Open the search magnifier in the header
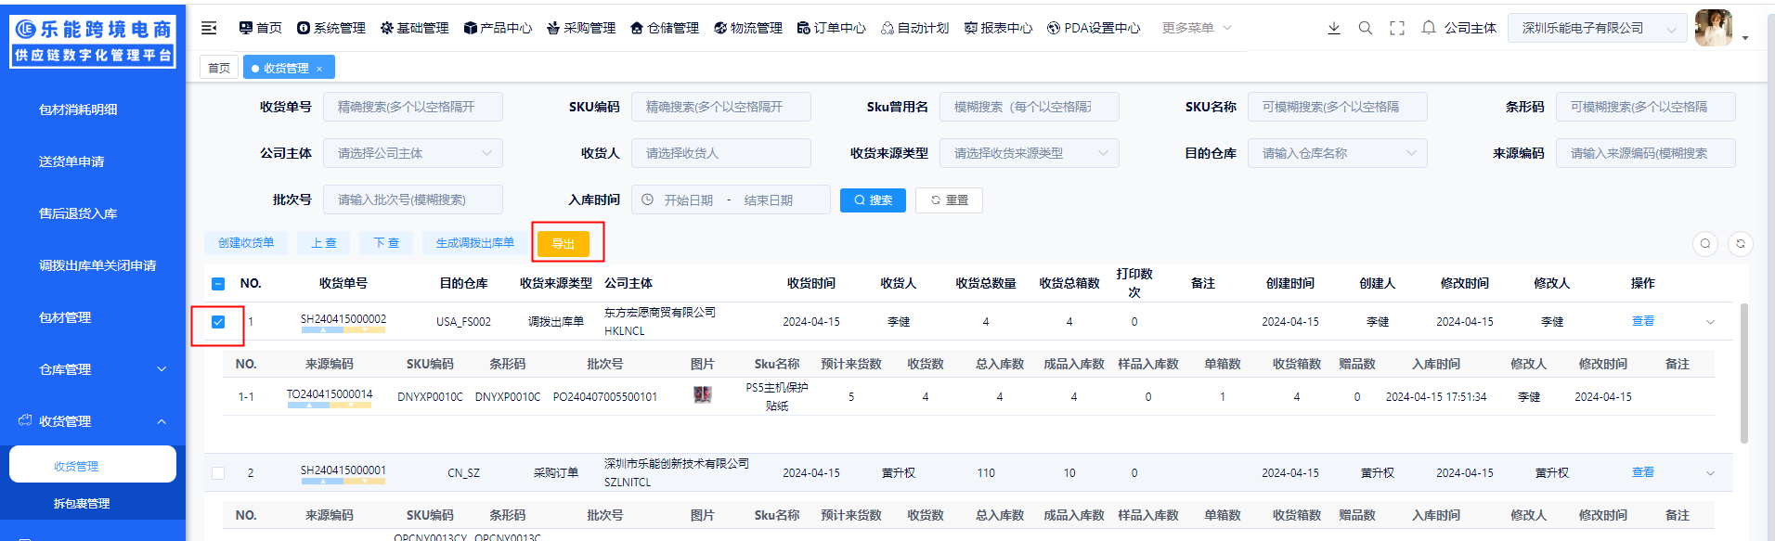The image size is (1775, 541). click(x=1365, y=28)
